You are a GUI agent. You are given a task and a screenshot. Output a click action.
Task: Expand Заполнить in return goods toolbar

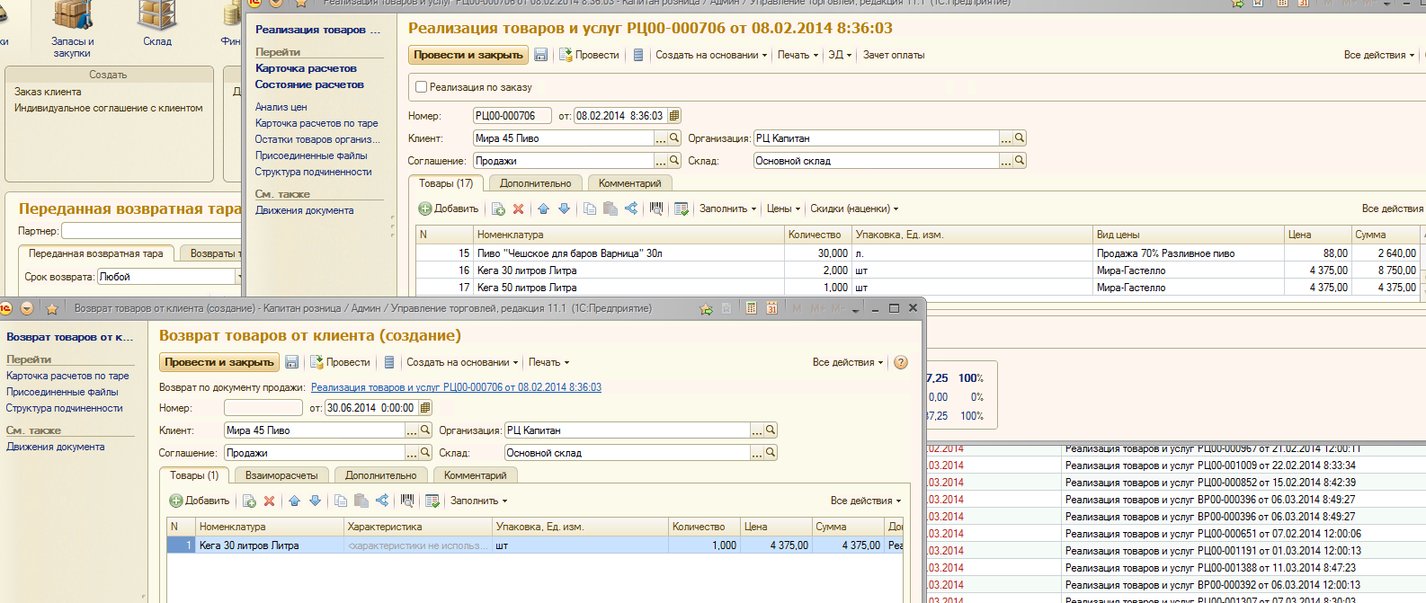(x=478, y=501)
